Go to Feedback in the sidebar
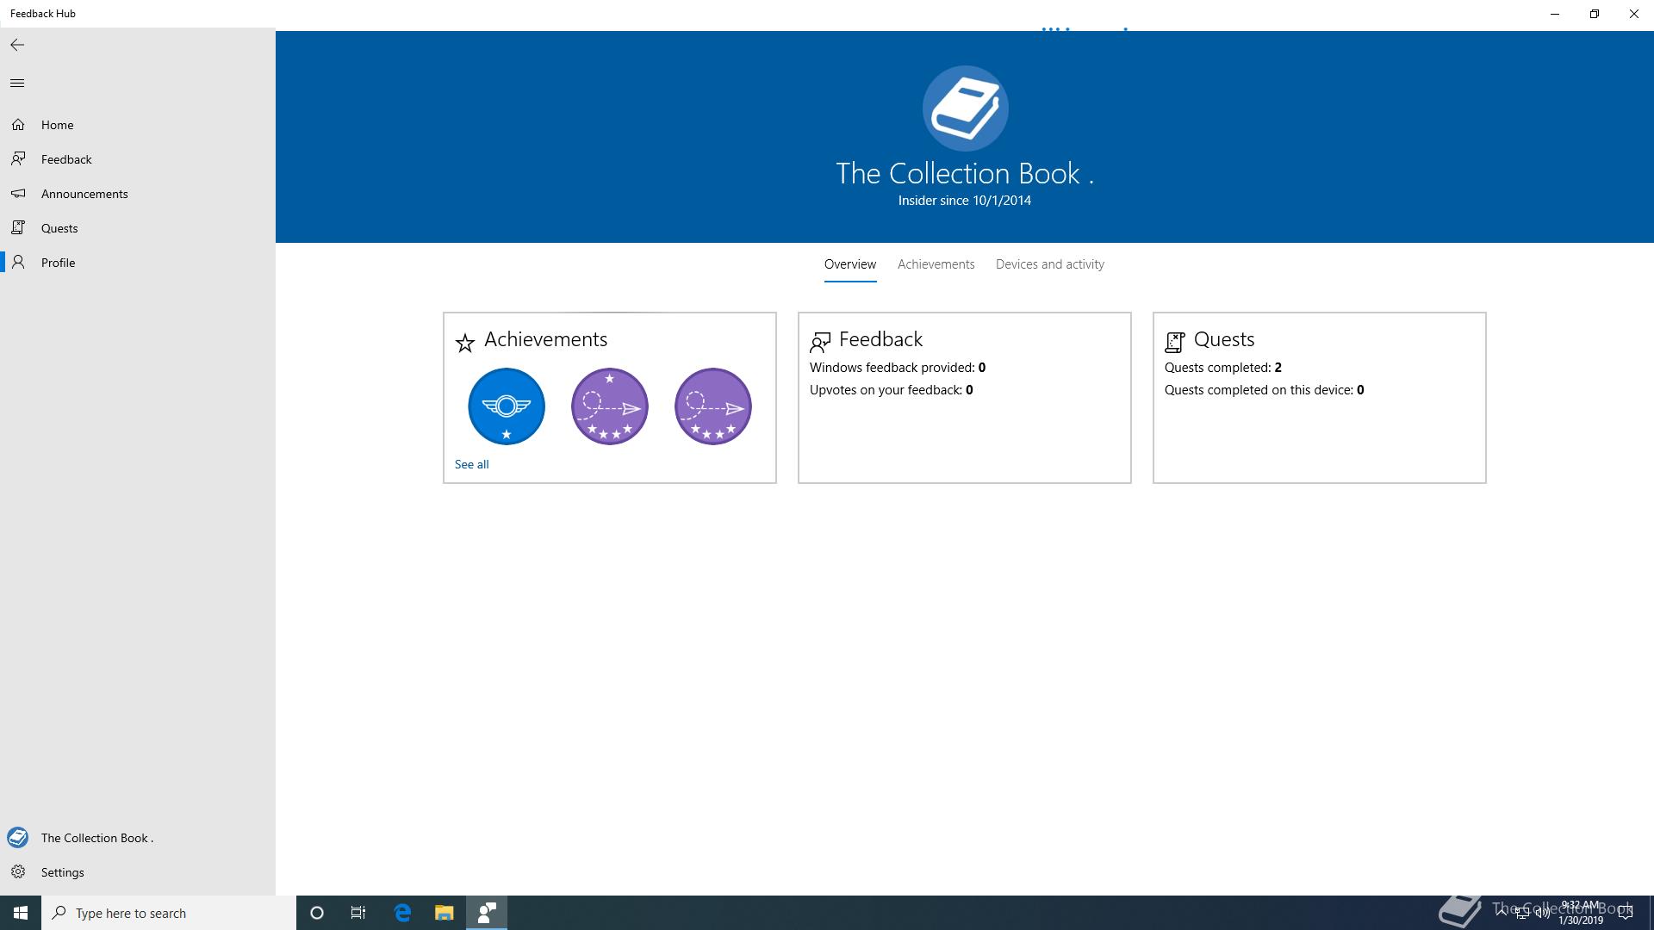Screen dimensions: 1654x930 tap(65, 159)
